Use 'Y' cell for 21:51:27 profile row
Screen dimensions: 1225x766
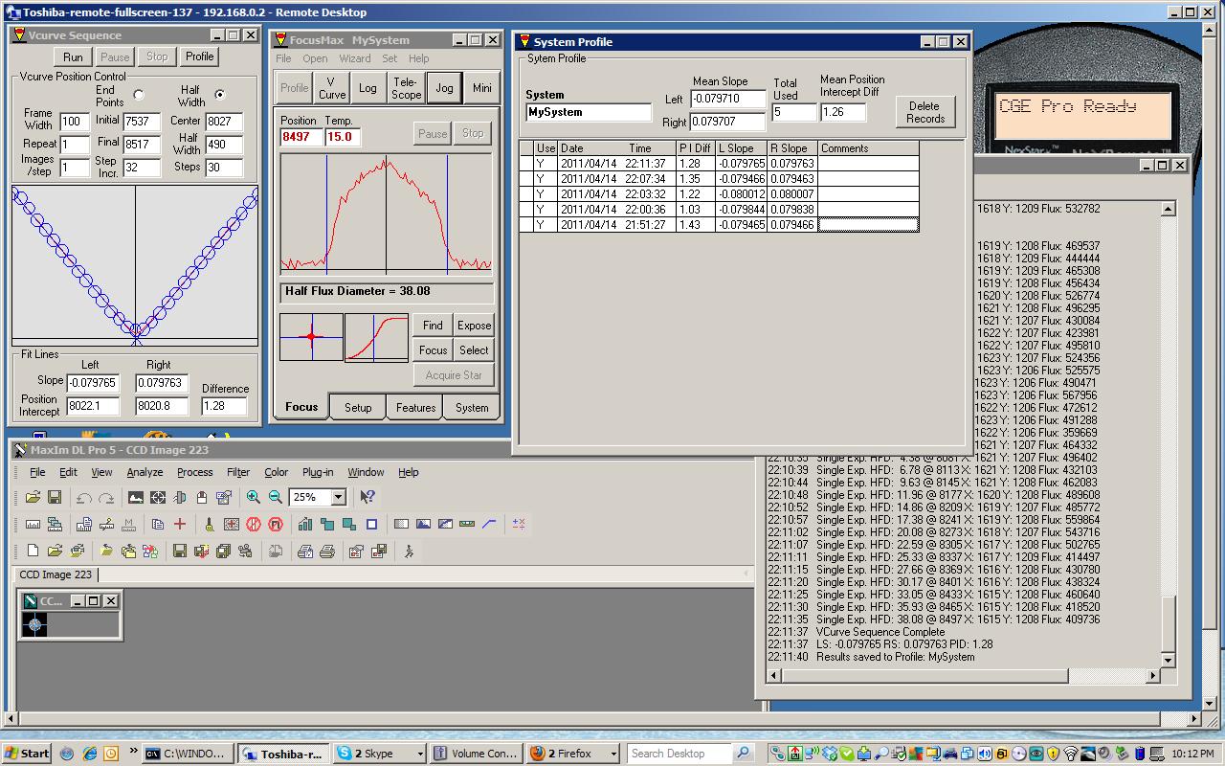[x=546, y=225]
